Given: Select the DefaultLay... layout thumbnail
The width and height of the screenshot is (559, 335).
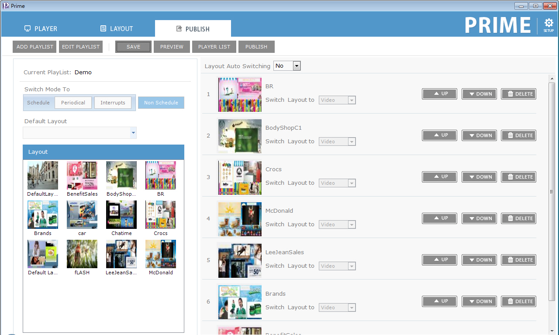Looking at the screenshot, I should pos(43,175).
